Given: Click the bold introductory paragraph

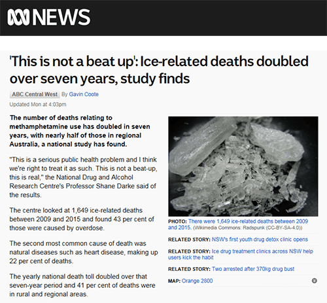Looking at the screenshot, I should click(80, 131).
